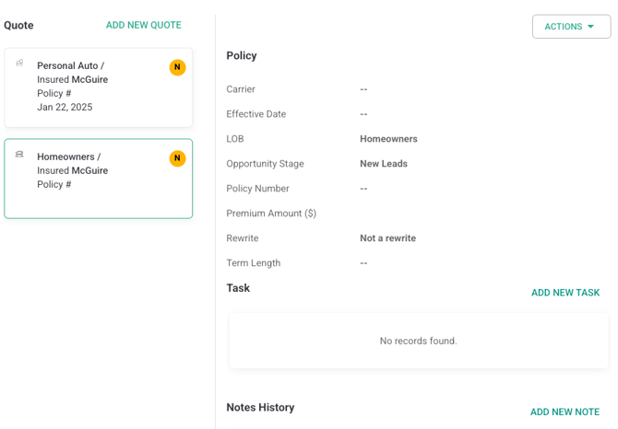Click the Term Length field value
Viewport: 618px width, 429px height.
(x=363, y=263)
